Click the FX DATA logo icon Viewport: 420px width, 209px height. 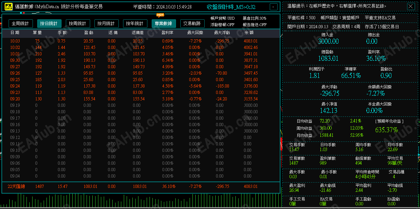pyautogui.click(x=9, y=7)
